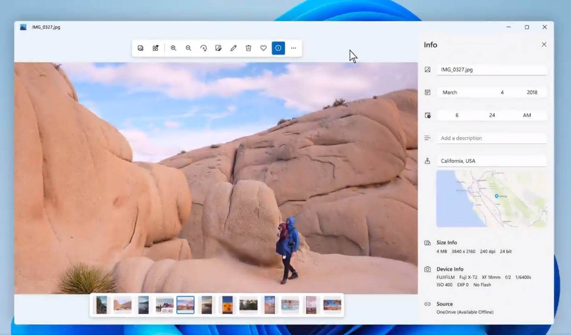
Task: Click the main rock landscape photo
Action: pos(216,178)
